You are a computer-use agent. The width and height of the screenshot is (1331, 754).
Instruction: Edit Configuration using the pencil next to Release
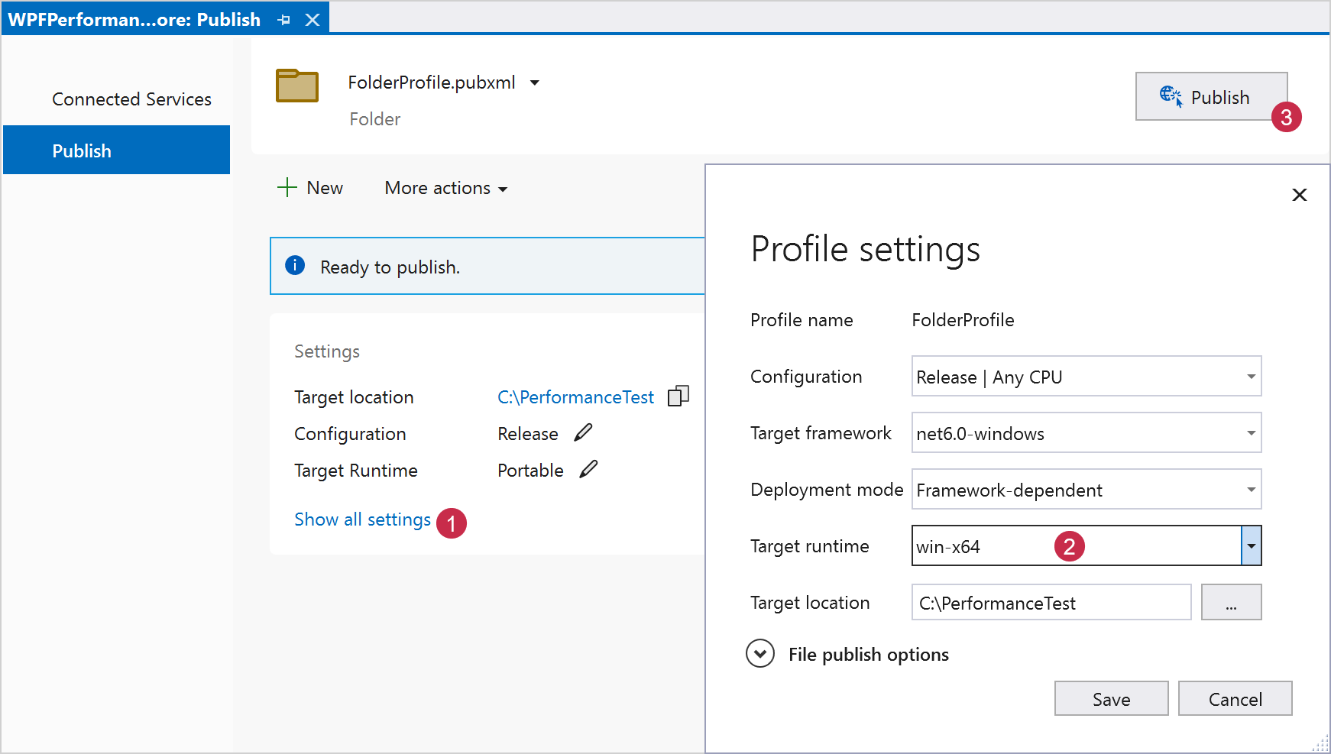(x=583, y=433)
